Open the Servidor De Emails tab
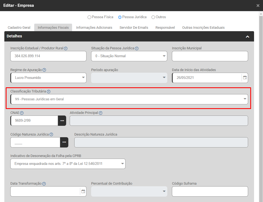 [x=134, y=28]
